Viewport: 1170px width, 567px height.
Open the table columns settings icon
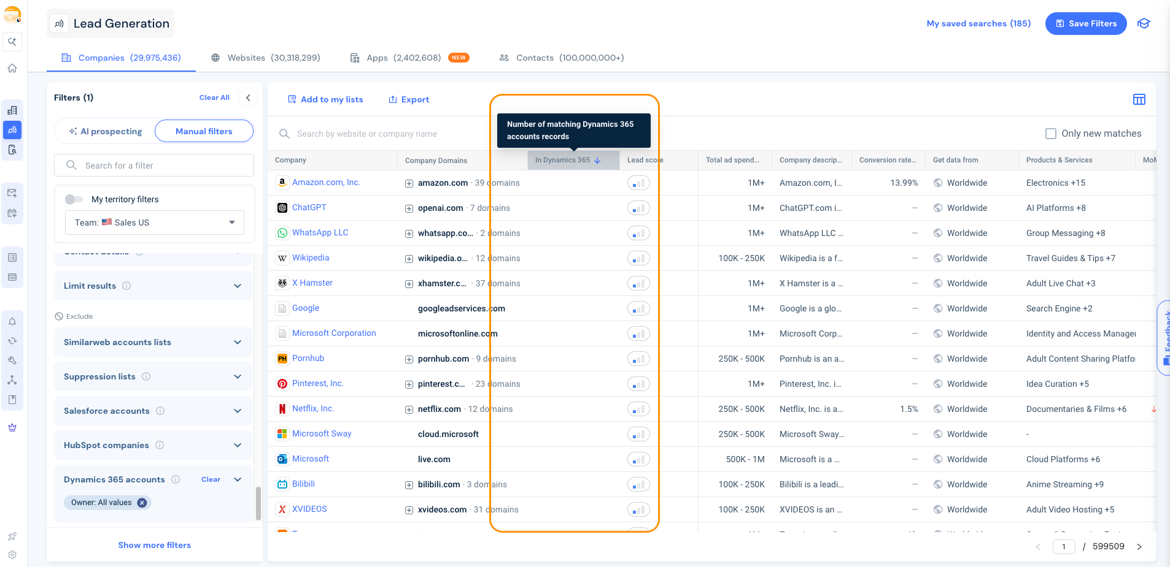[1139, 99]
